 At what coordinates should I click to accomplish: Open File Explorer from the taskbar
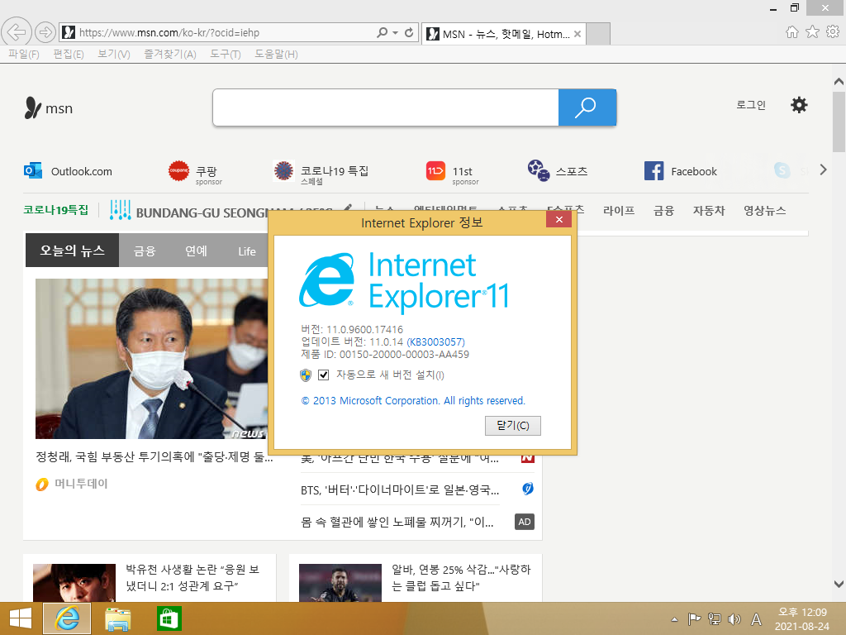pos(118,618)
